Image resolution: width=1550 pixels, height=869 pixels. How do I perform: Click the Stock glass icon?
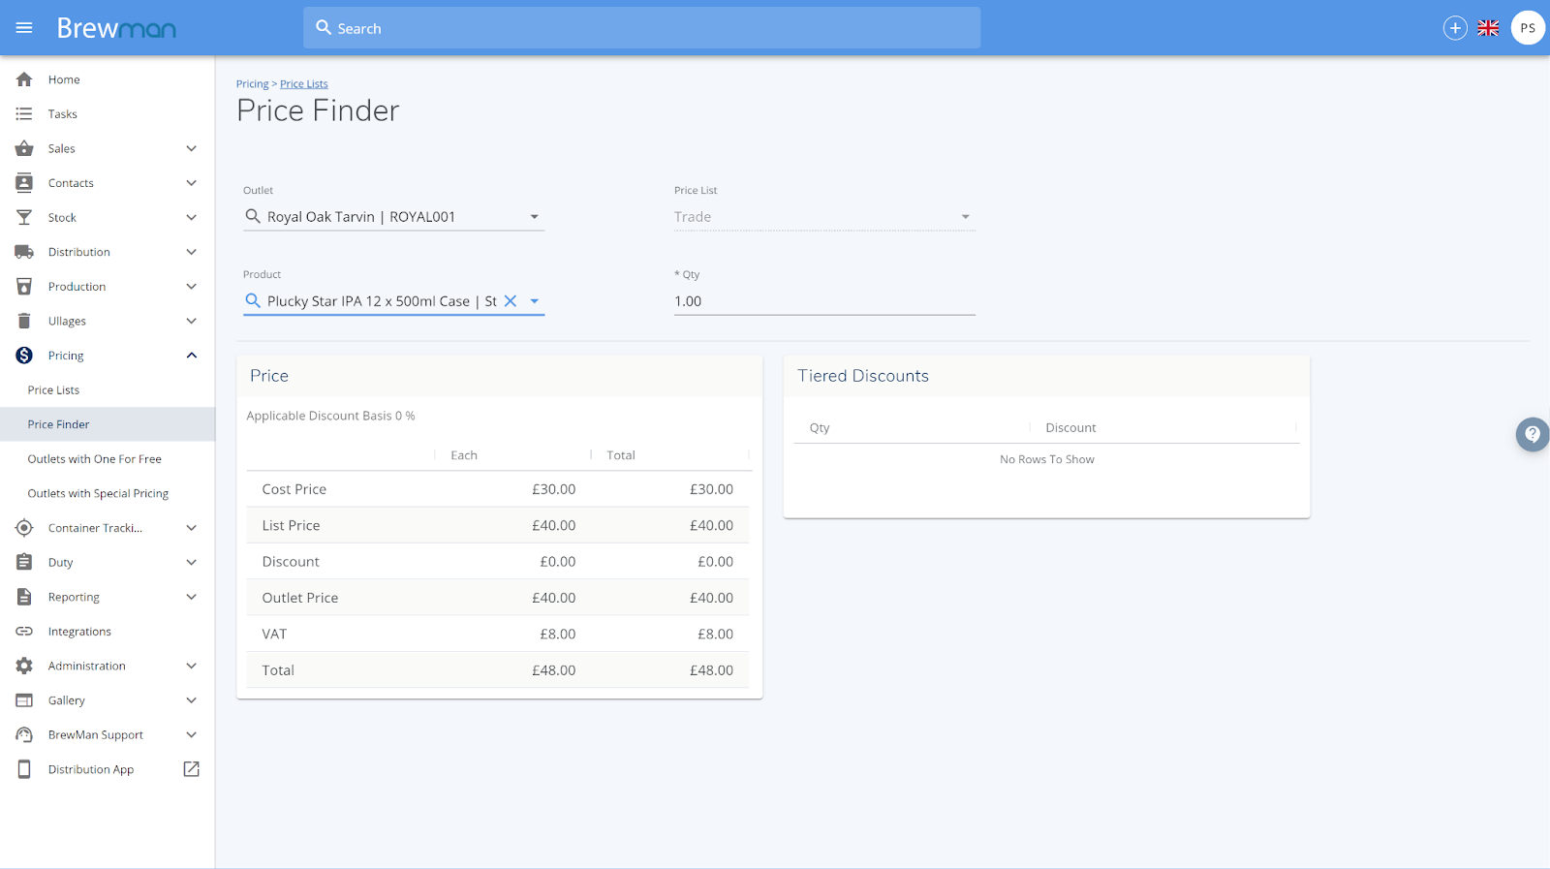pos(24,218)
